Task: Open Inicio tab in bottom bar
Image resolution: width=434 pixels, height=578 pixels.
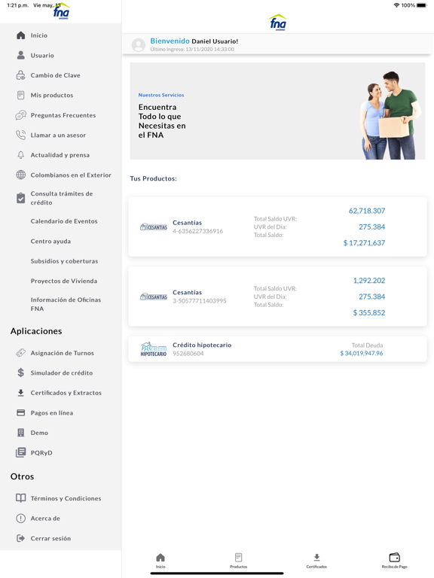Action: pyautogui.click(x=160, y=560)
